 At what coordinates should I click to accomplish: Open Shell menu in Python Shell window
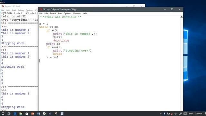[14, 10]
